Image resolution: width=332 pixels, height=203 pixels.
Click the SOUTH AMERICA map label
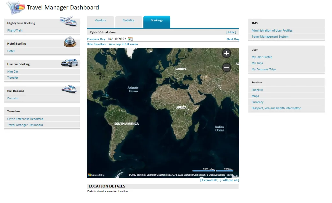(126, 124)
